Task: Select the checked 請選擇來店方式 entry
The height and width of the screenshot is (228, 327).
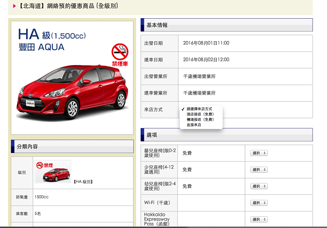Action: (x=199, y=109)
